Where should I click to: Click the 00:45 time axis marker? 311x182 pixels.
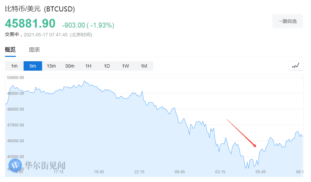point(180,172)
